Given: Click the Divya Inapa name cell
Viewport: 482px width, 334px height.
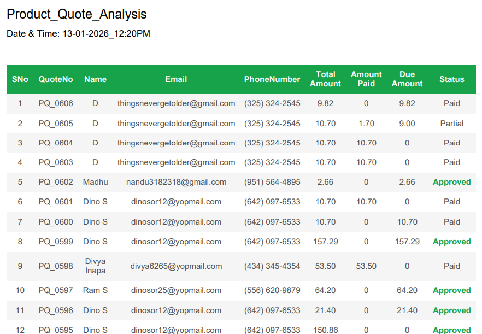Looking at the screenshot, I should [95, 266].
